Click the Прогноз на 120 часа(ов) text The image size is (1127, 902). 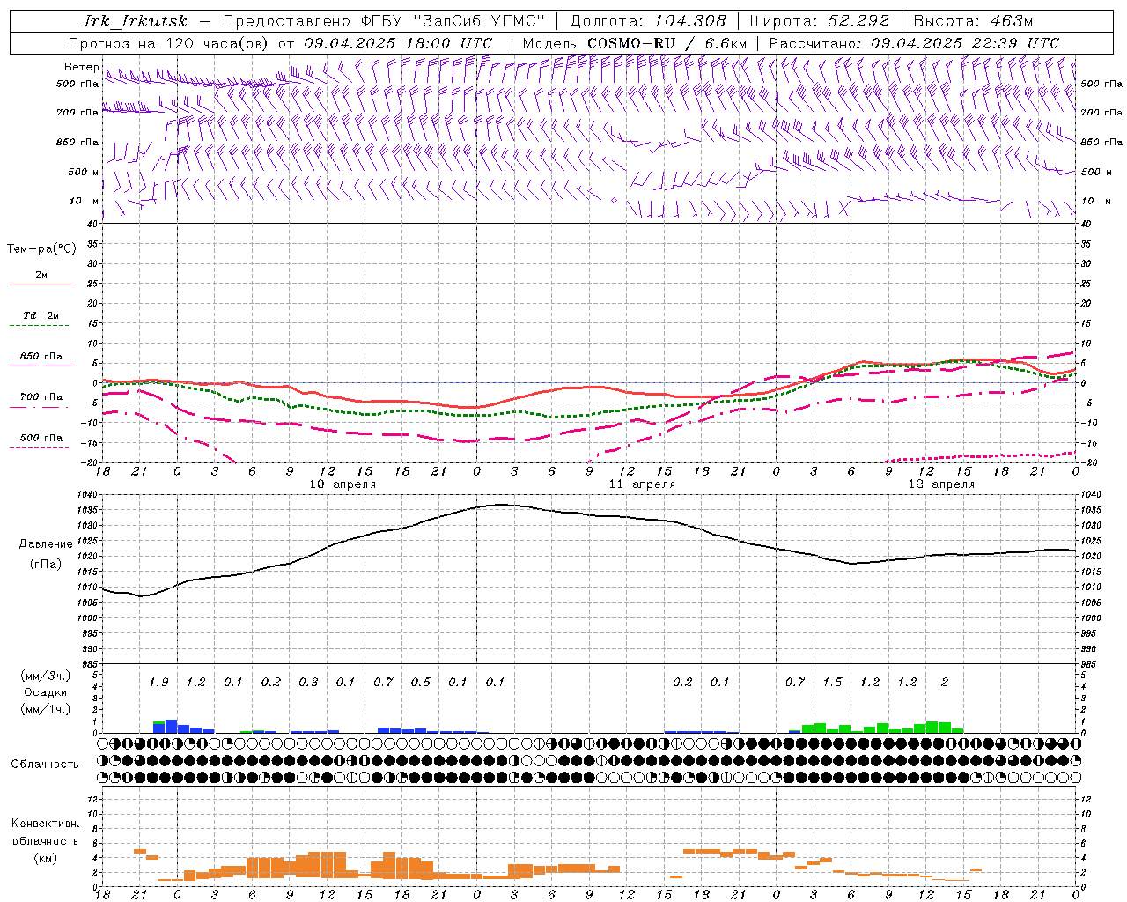(x=170, y=43)
